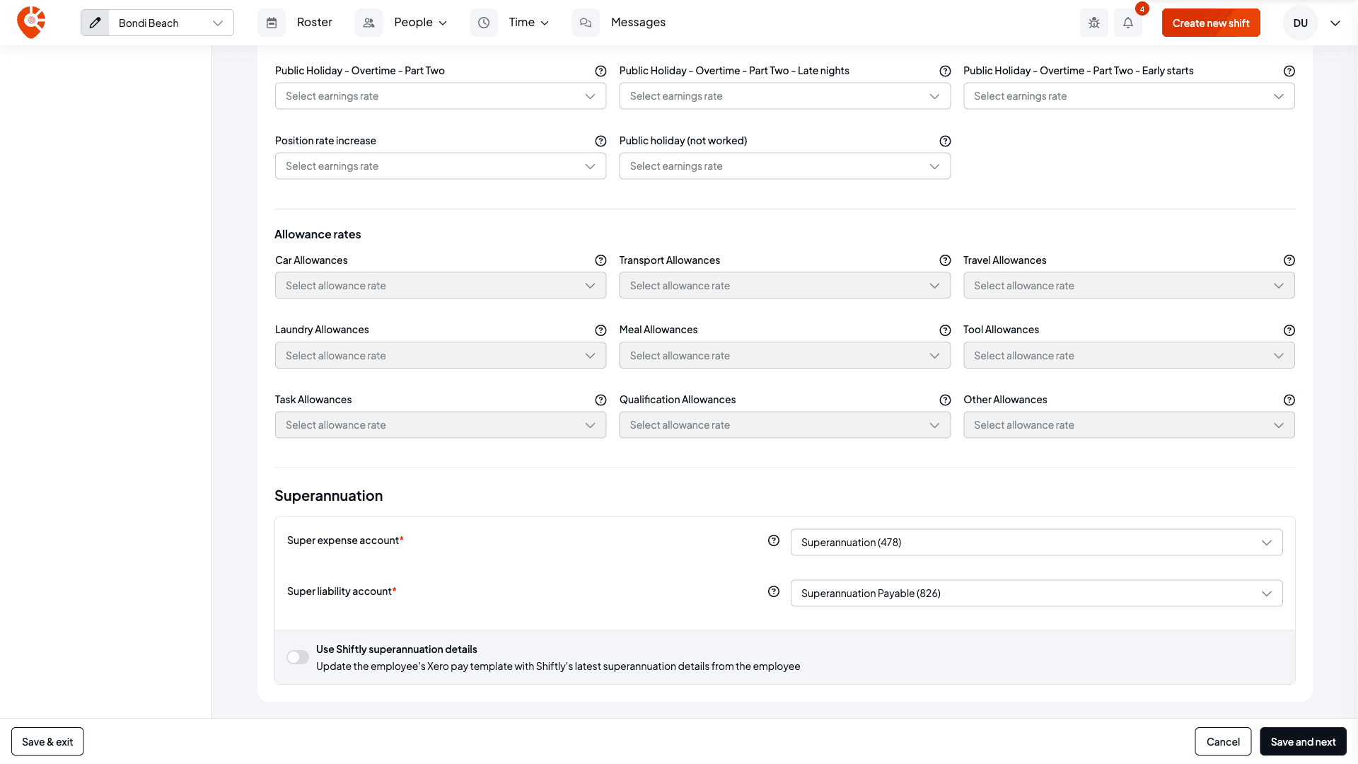Open the Roster menu item
Screen dimensions: 1358x764
315,23
